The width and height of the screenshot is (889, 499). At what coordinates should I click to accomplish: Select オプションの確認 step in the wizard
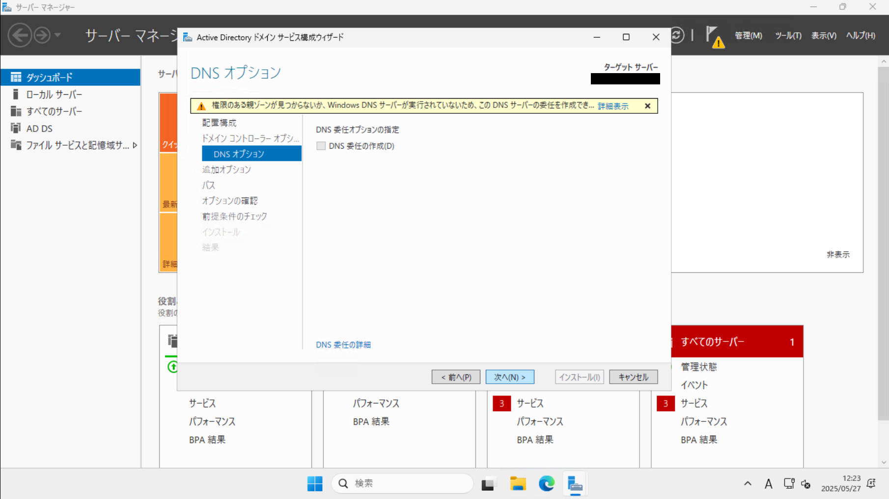pyautogui.click(x=230, y=201)
